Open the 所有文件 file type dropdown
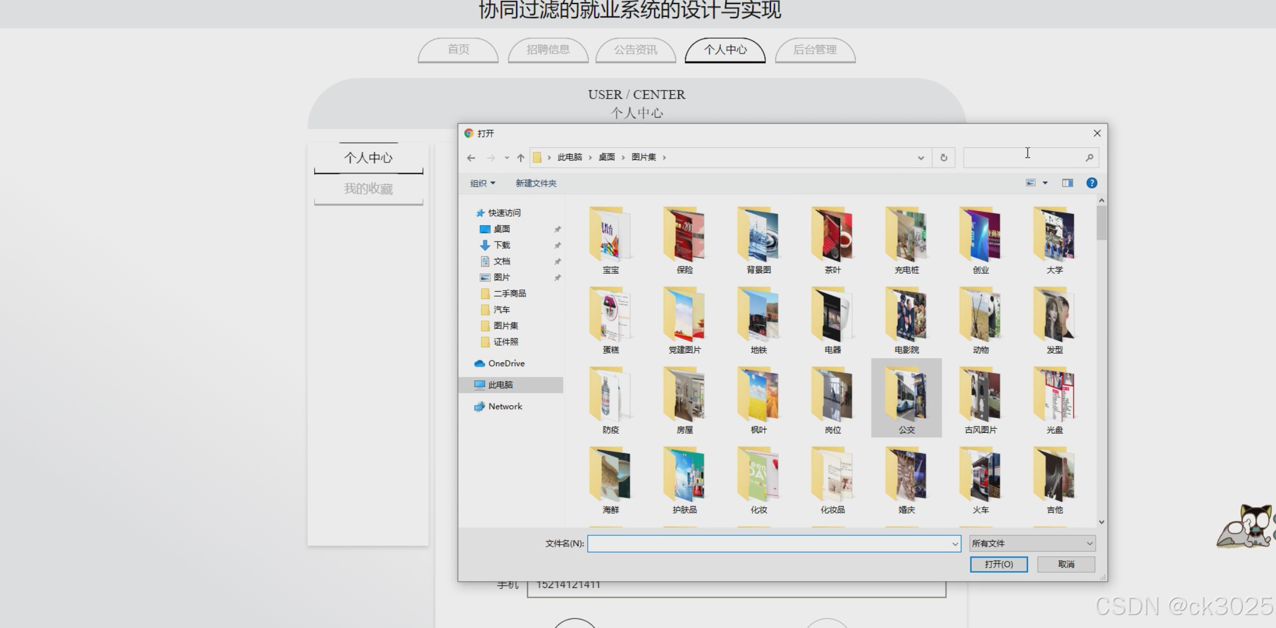This screenshot has height=628, width=1276. [x=1031, y=543]
